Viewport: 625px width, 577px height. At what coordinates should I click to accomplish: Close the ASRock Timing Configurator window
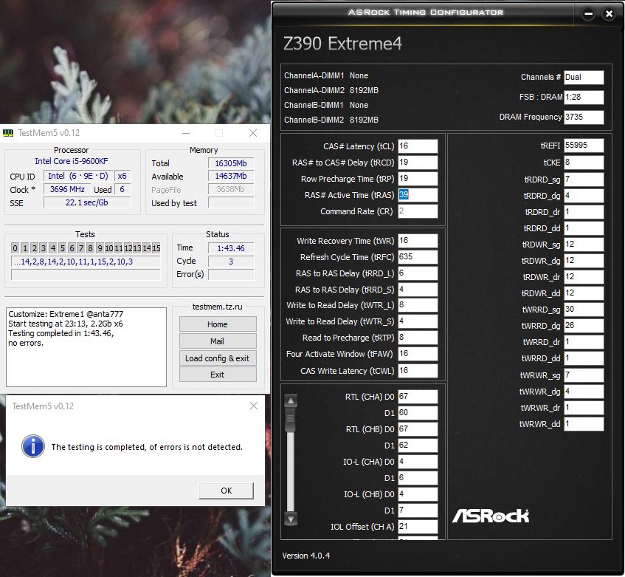point(609,14)
